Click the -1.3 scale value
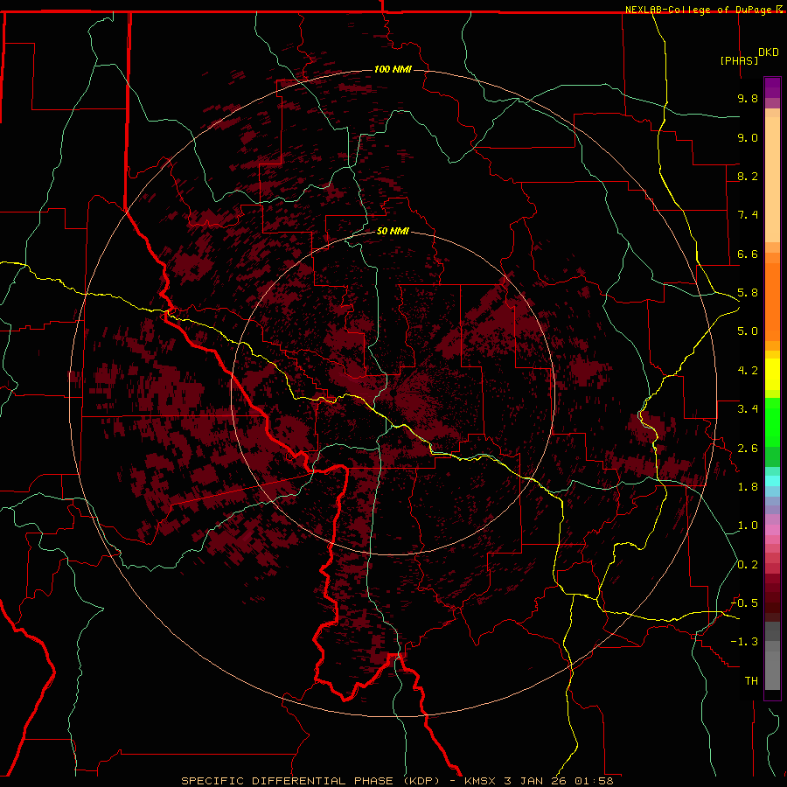Image resolution: width=787 pixels, height=787 pixels. pos(745,642)
